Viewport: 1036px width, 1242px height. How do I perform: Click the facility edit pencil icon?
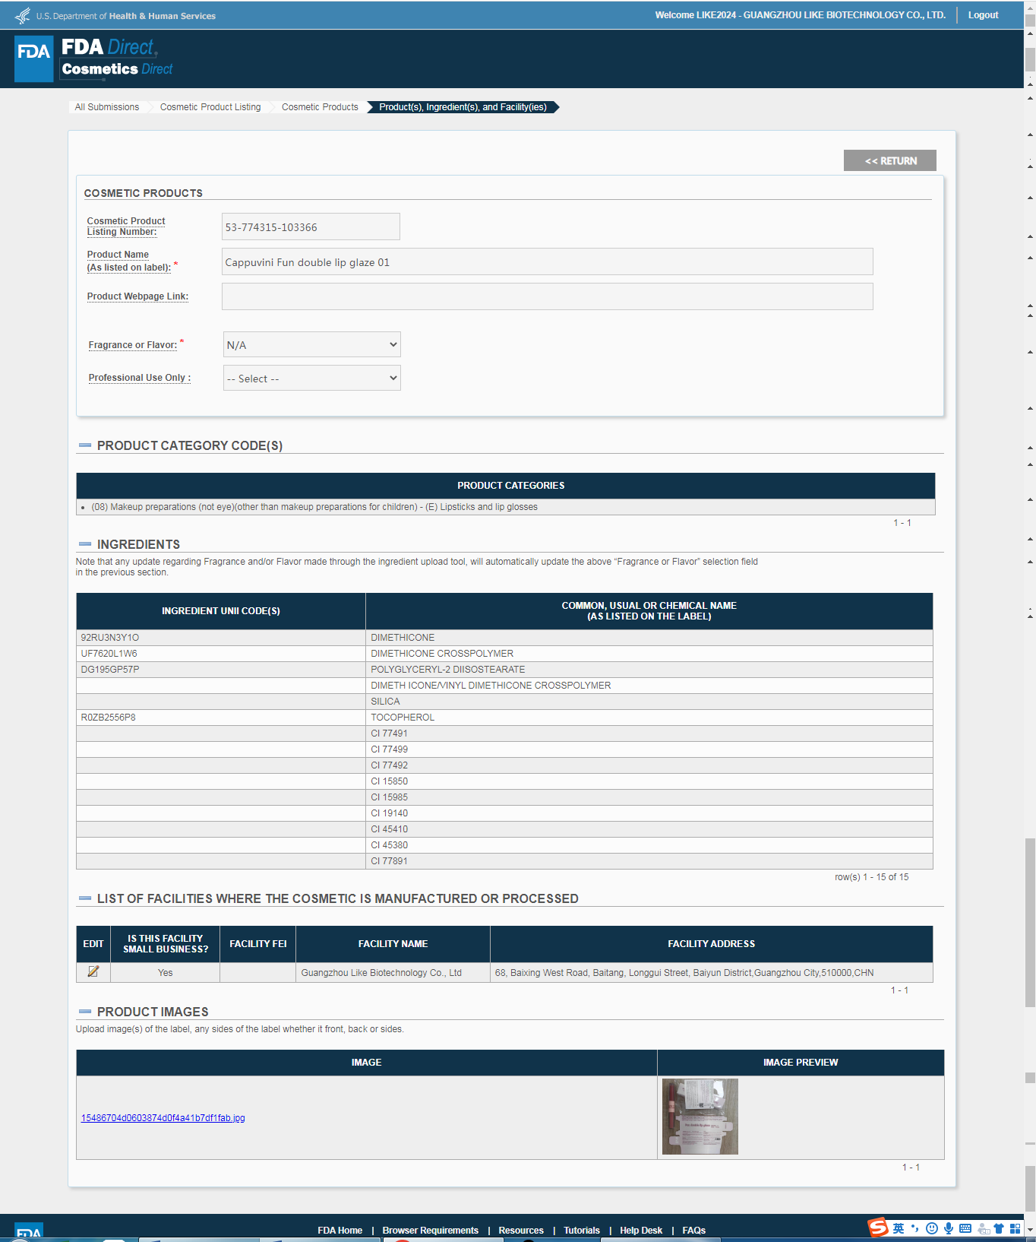(x=93, y=971)
